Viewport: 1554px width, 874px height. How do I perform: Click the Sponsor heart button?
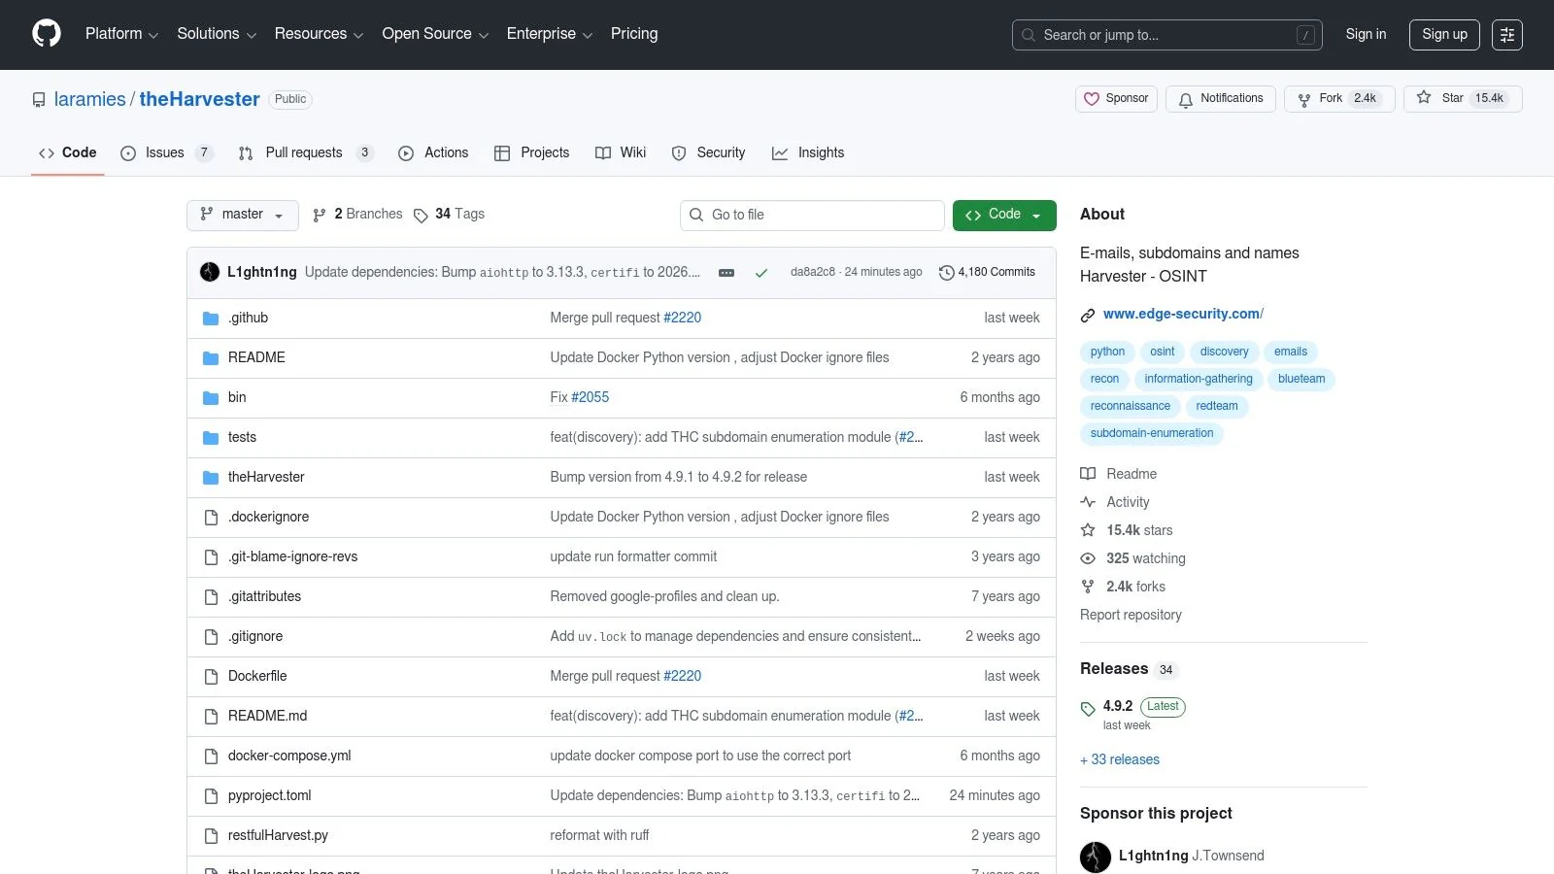click(1116, 99)
